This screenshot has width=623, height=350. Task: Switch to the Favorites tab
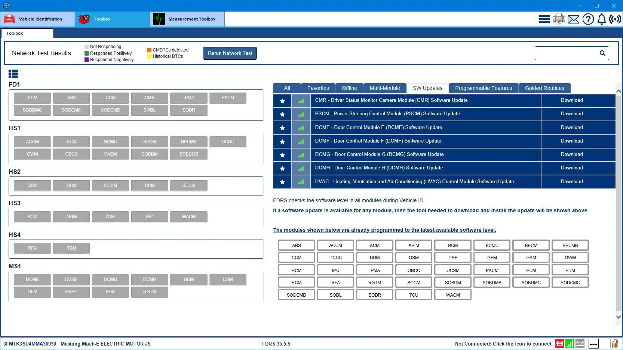(318, 88)
